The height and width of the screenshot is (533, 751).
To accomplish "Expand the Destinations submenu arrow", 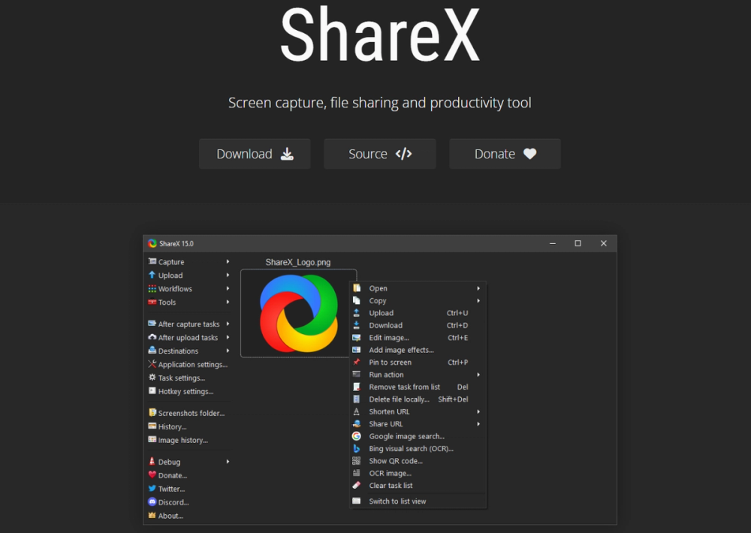I will point(228,351).
